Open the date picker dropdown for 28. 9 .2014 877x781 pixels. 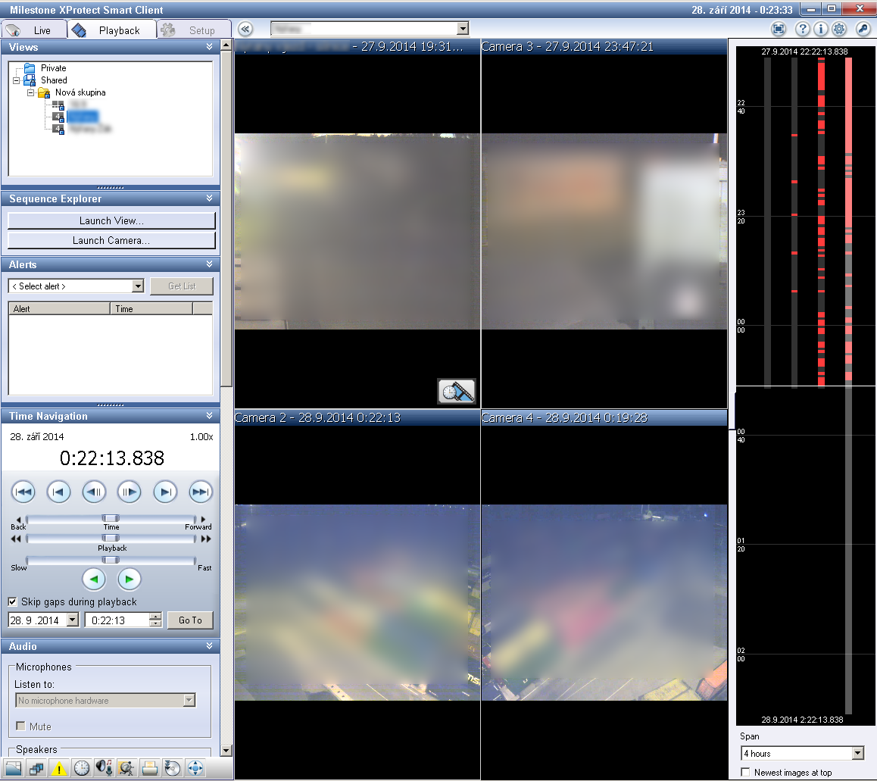[73, 620]
